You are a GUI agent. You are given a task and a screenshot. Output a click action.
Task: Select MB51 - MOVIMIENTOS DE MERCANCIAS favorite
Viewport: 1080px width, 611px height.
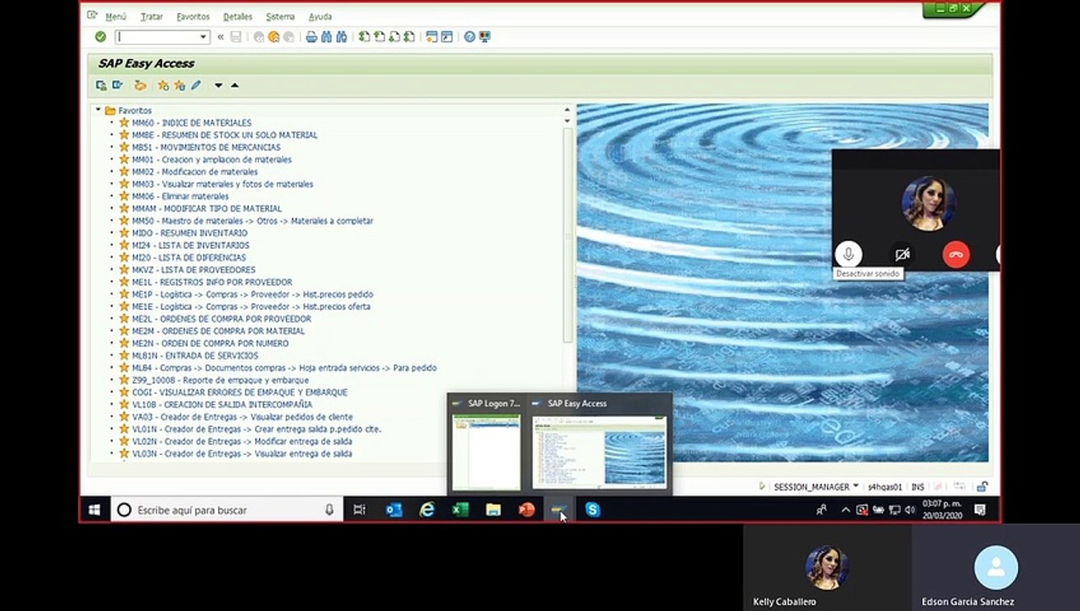(205, 147)
